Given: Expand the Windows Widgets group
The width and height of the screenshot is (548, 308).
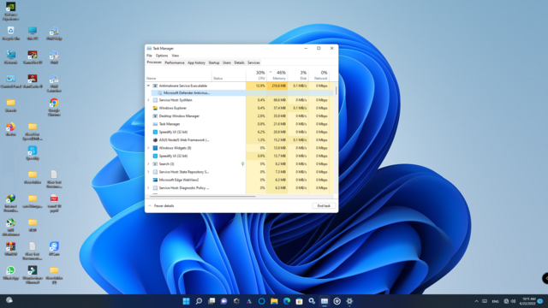Looking at the screenshot, I should click(148, 148).
